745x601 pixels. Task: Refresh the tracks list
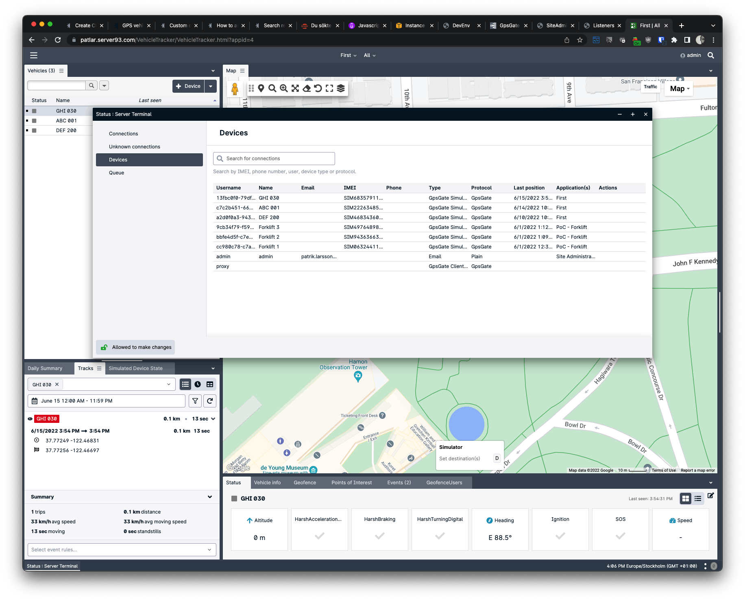[210, 401]
